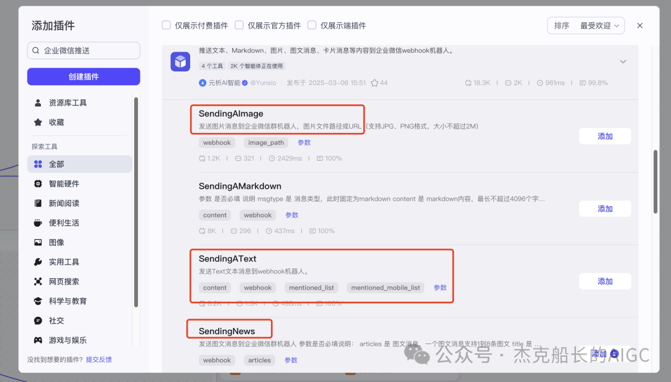
Task: Add the SendingAText tool
Action: (605, 281)
